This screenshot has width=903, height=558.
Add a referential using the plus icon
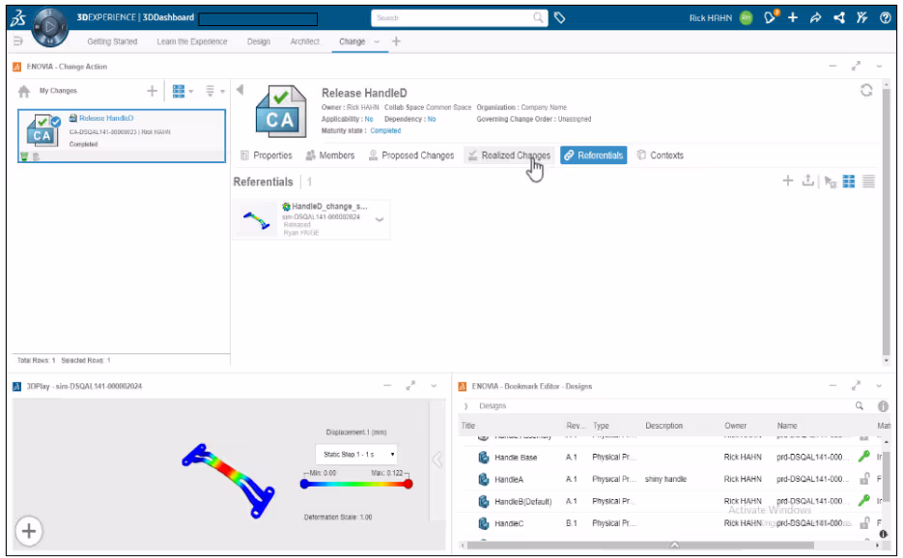click(x=788, y=181)
